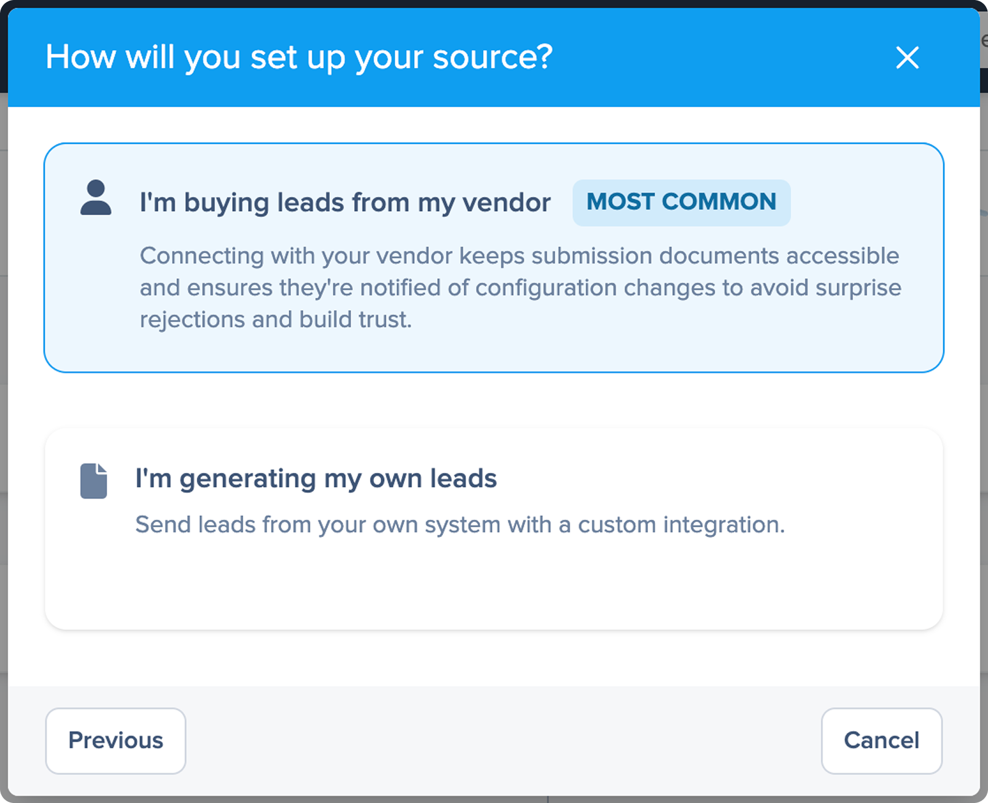Click white gap between the two option cards

point(494,401)
